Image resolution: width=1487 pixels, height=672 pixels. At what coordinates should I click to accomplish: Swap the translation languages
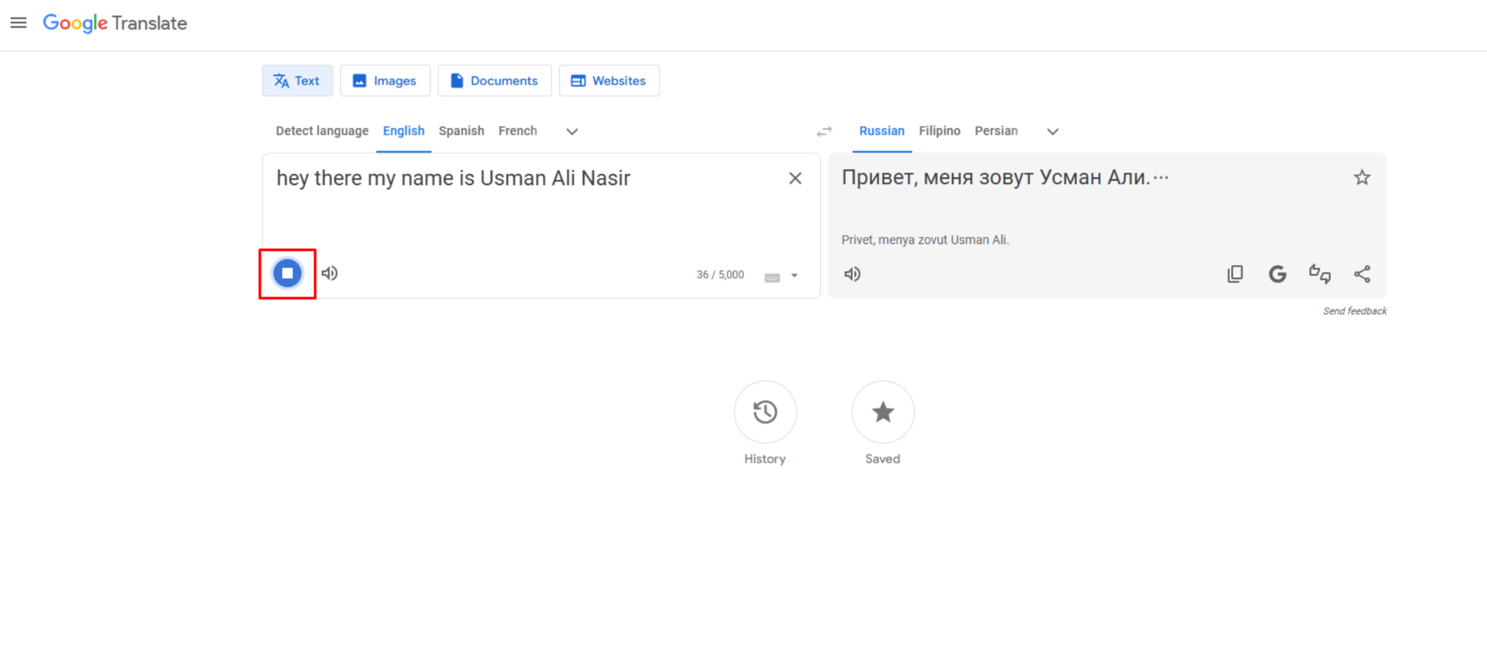pyautogui.click(x=824, y=132)
